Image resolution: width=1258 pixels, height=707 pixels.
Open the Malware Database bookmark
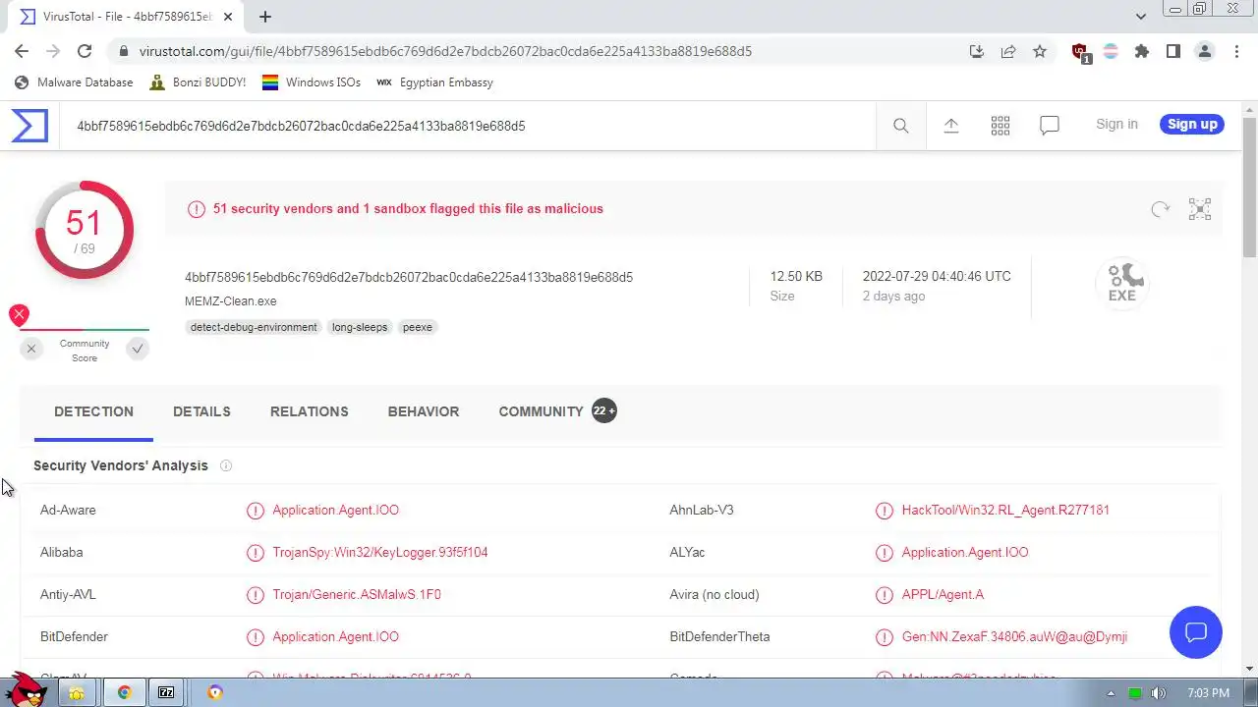pyautogui.click(x=74, y=82)
